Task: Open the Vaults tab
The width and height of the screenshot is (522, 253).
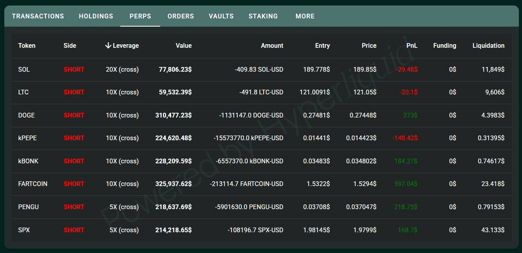Action: click(x=221, y=16)
